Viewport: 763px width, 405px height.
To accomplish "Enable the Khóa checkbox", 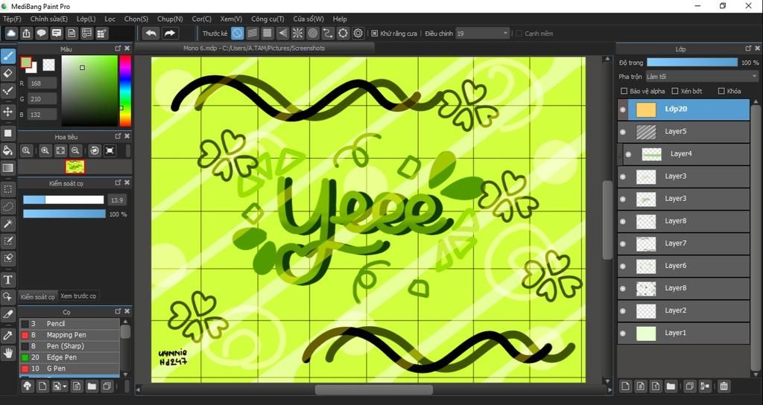I will coord(721,91).
